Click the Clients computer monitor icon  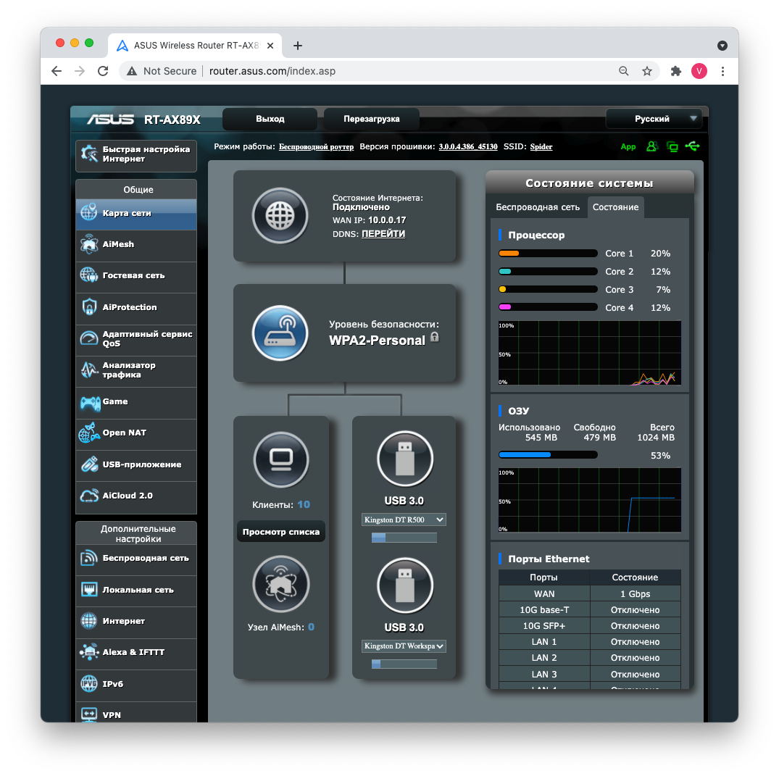[x=281, y=459]
